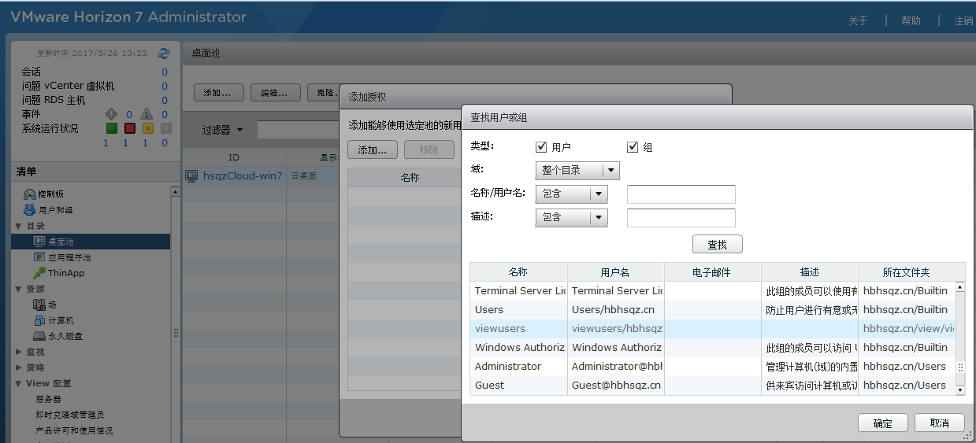Open 即时克隆域管理员 tree item
Screen dimensions: 976x443
click(x=70, y=415)
